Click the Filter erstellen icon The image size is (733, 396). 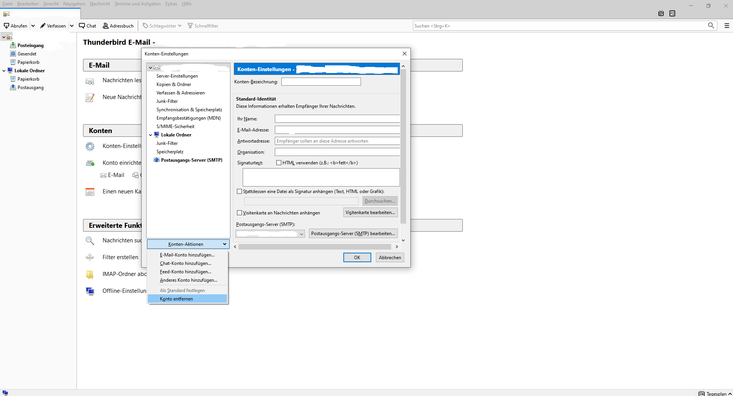(x=90, y=257)
